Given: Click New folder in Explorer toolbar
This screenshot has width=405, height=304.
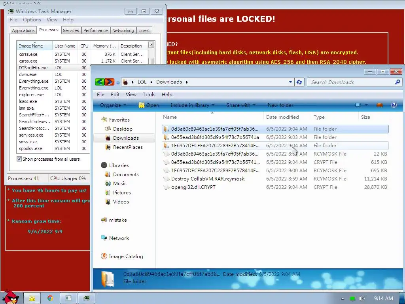Looking at the screenshot, I should click(280, 105).
